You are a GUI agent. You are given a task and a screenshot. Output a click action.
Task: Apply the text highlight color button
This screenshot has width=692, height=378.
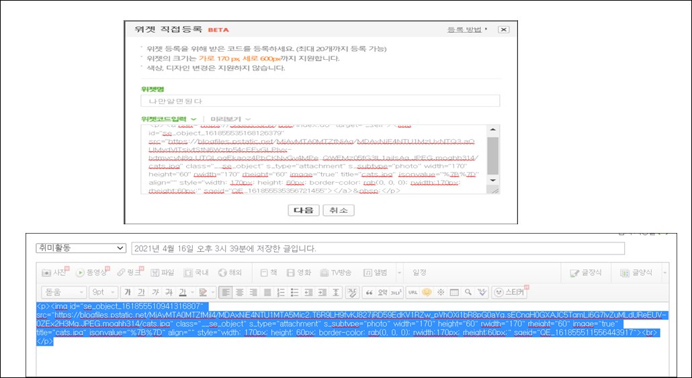point(203,292)
